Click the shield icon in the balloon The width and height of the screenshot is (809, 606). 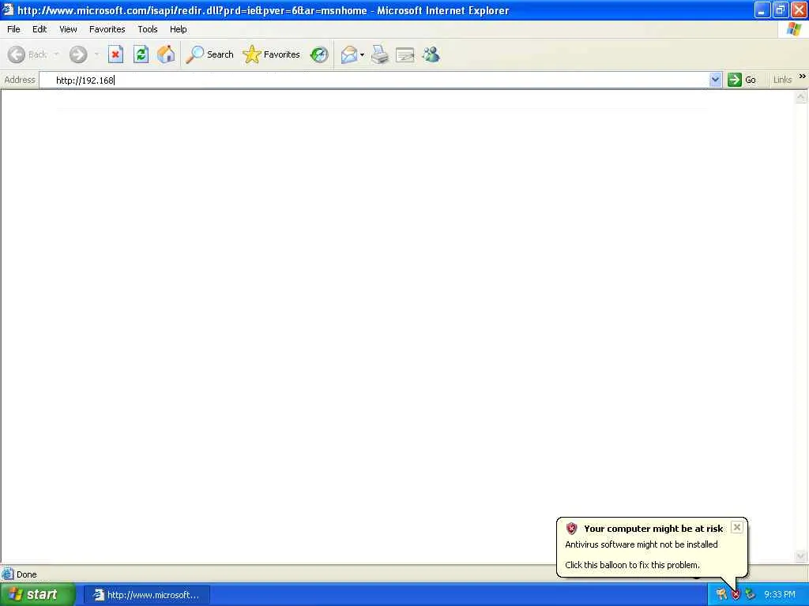point(571,528)
